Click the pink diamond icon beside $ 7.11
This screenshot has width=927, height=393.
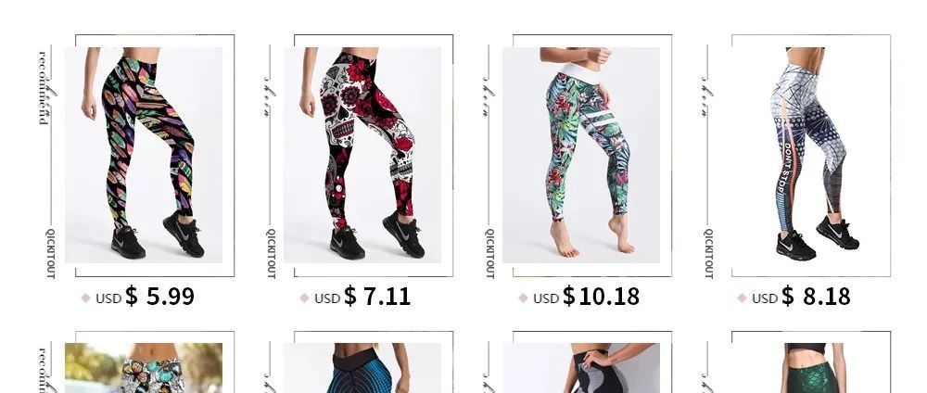(304, 298)
